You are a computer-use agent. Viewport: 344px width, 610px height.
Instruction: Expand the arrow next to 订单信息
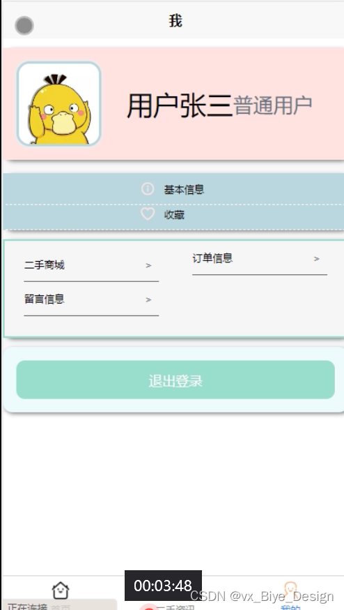point(317,259)
